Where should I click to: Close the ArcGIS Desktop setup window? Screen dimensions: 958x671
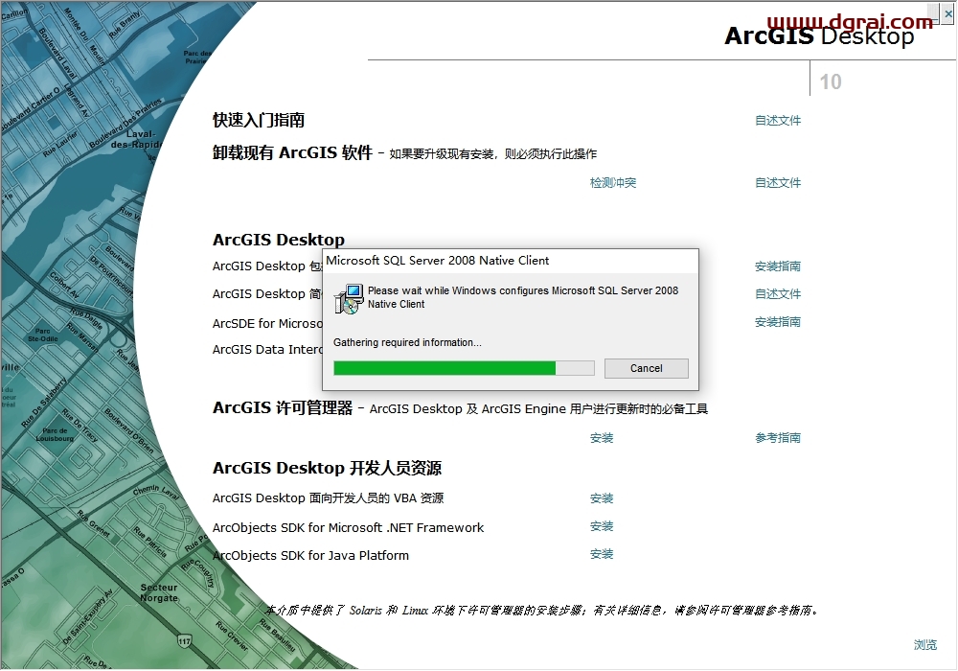click(x=948, y=13)
